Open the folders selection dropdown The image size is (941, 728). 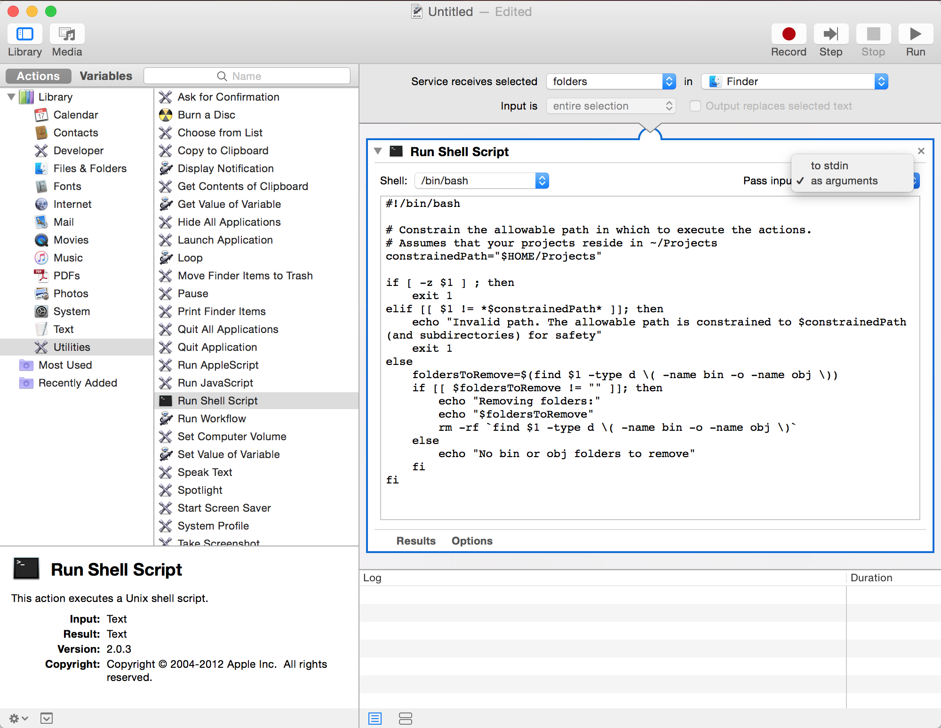pos(611,81)
